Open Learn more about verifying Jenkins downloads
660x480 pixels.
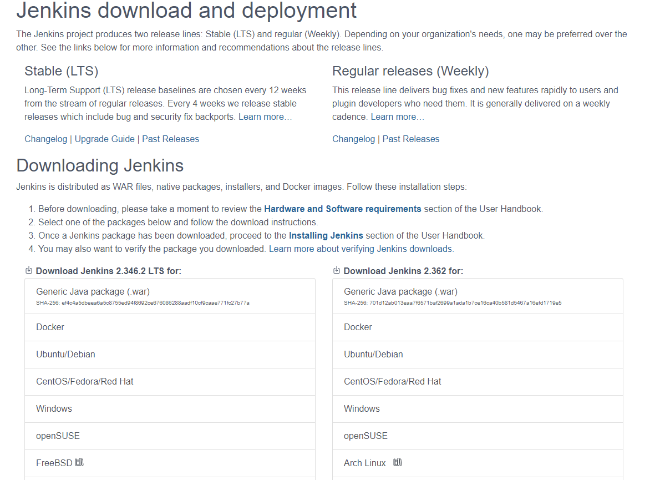(361, 249)
